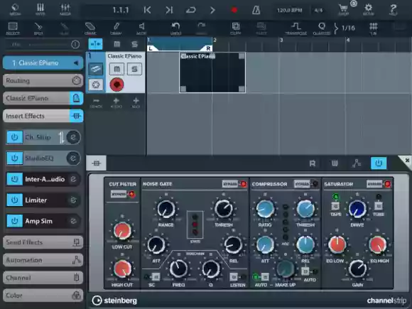This screenshot has height=309, width=412.
Task: Change the 4/4 time signature
Action: [x=318, y=10]
